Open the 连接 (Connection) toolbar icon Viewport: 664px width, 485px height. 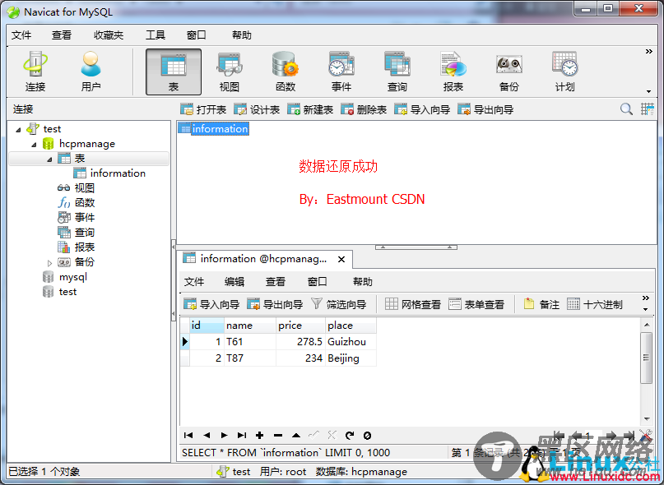35,72
